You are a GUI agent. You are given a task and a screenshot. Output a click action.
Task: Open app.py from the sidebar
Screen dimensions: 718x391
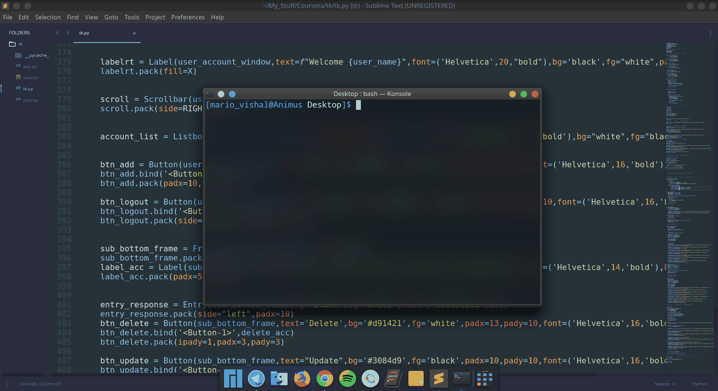30,66
